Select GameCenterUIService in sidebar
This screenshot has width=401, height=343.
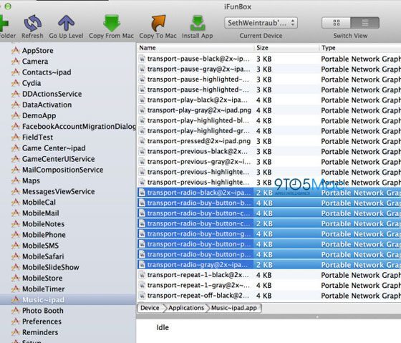(58, 159)
